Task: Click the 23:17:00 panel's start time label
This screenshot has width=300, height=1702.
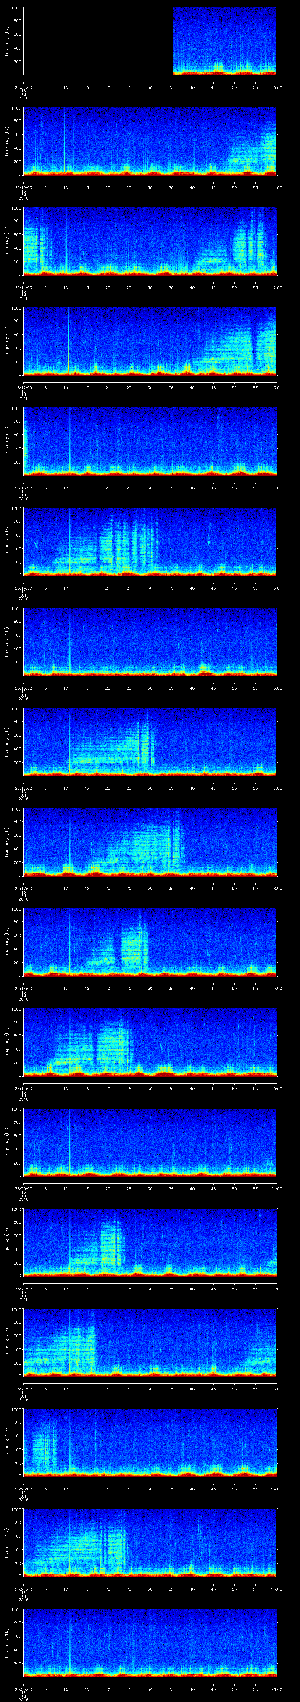Action: pos(24,888)
